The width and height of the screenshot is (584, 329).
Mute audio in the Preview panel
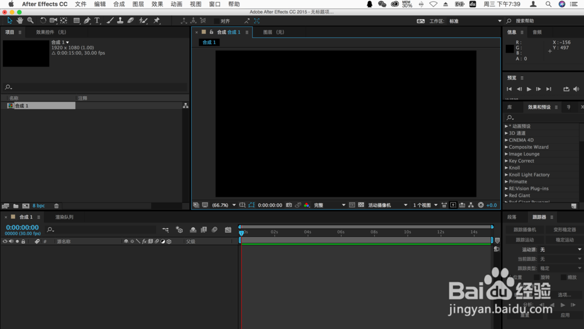576,89
